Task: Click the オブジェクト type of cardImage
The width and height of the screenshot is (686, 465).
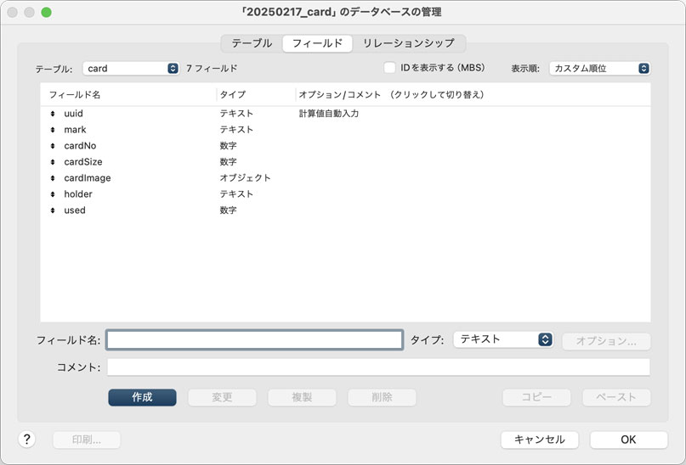Action: coord(245,178)
